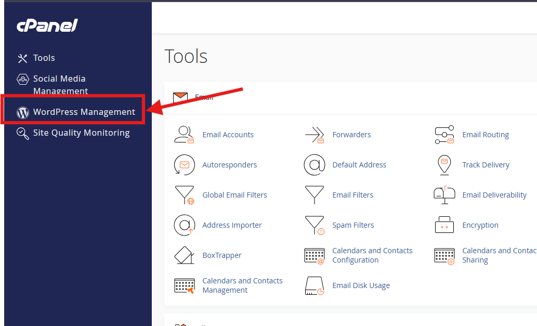Click the Tools wrench icon in sidebar
The width and height of the screenshot is (537, 326).
coord(22,58)
